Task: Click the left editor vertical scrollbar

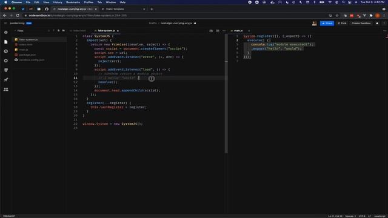Action: pos(226,94)
